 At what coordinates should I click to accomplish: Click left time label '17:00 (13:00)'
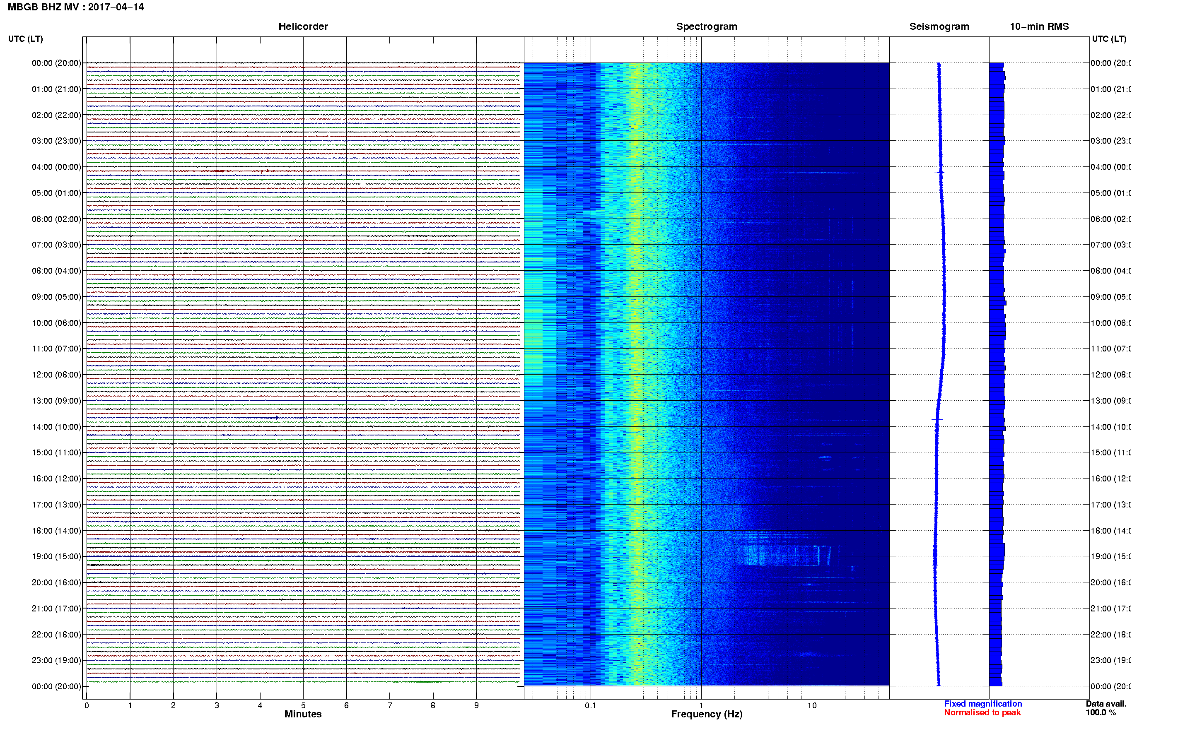click(x=56, y=505)
